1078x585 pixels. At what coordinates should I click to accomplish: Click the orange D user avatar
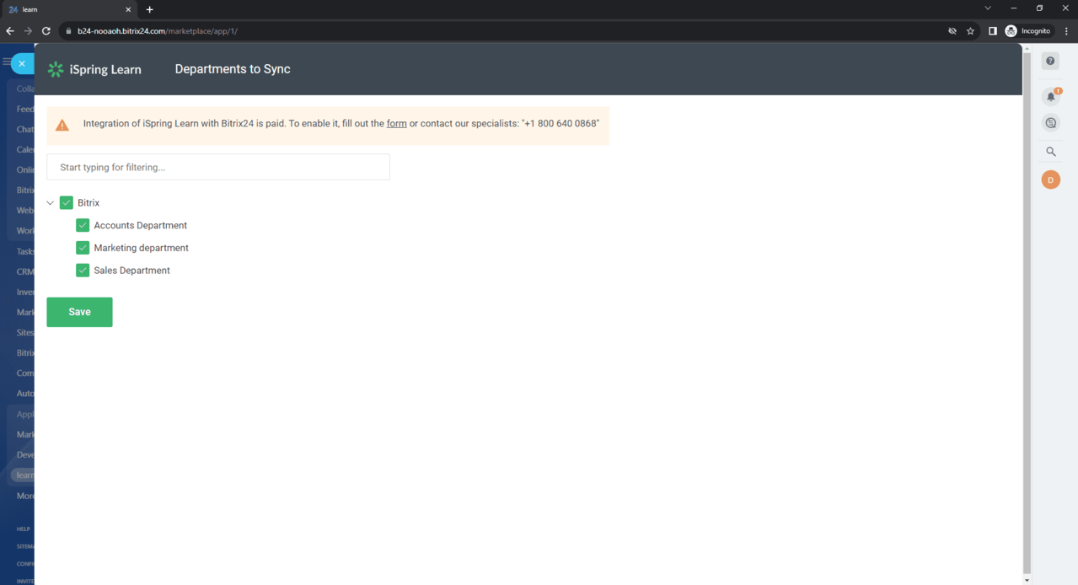point(1050,180)
